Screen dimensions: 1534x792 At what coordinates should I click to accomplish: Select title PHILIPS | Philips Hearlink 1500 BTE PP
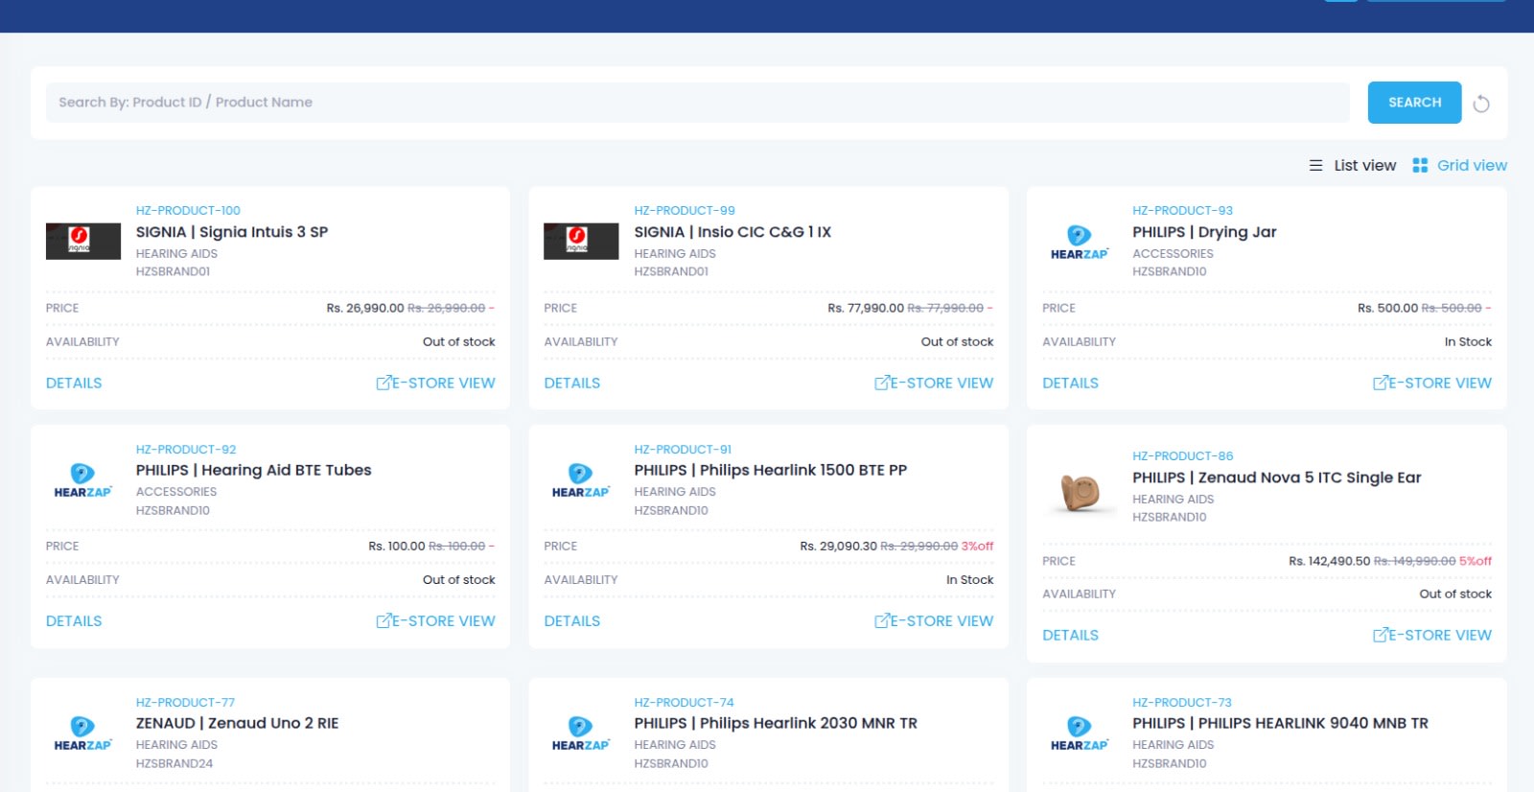[x=770, y=470]
